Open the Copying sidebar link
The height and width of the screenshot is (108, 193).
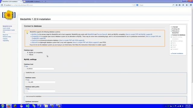point(5,39)
